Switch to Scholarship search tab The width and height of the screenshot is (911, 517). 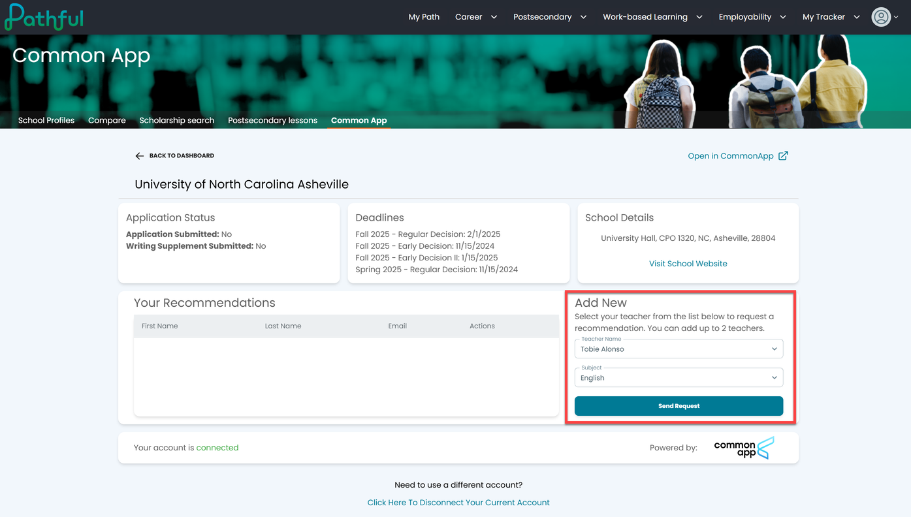[177, 120]
